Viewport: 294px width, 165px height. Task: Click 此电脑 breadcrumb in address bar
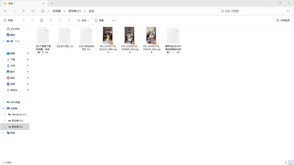(x=57, y=11)
